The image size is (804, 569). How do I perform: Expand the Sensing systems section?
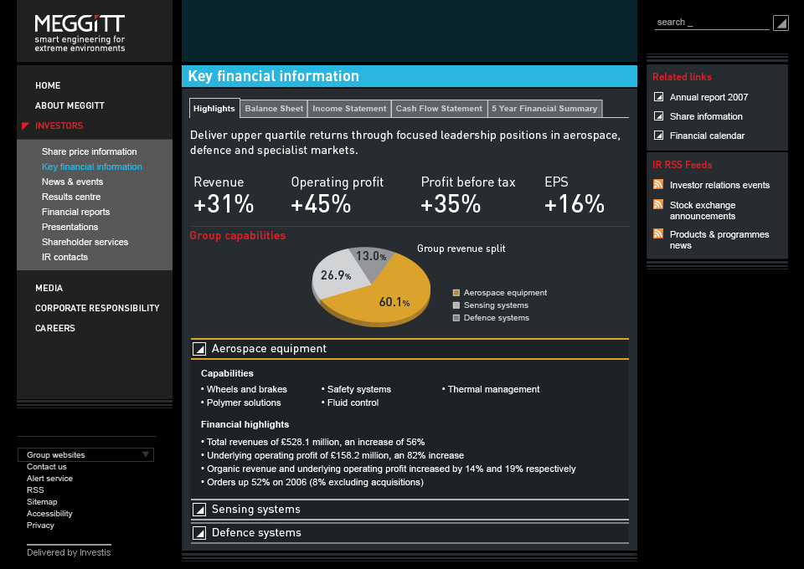click(199, 510)
